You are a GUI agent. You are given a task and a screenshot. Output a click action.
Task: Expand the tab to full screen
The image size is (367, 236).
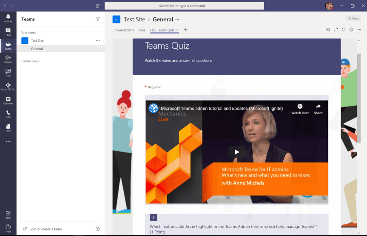[336, 30]
